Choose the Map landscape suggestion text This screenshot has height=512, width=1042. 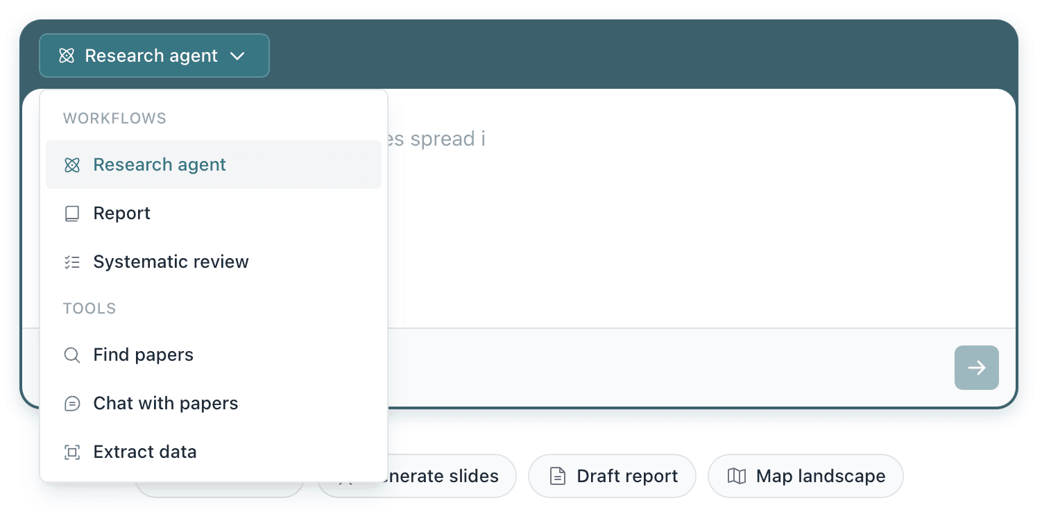821,476
